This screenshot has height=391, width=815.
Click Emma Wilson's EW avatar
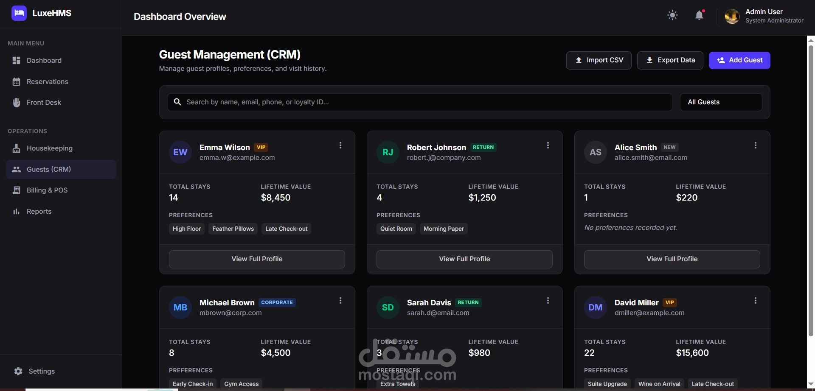(180, 152)
